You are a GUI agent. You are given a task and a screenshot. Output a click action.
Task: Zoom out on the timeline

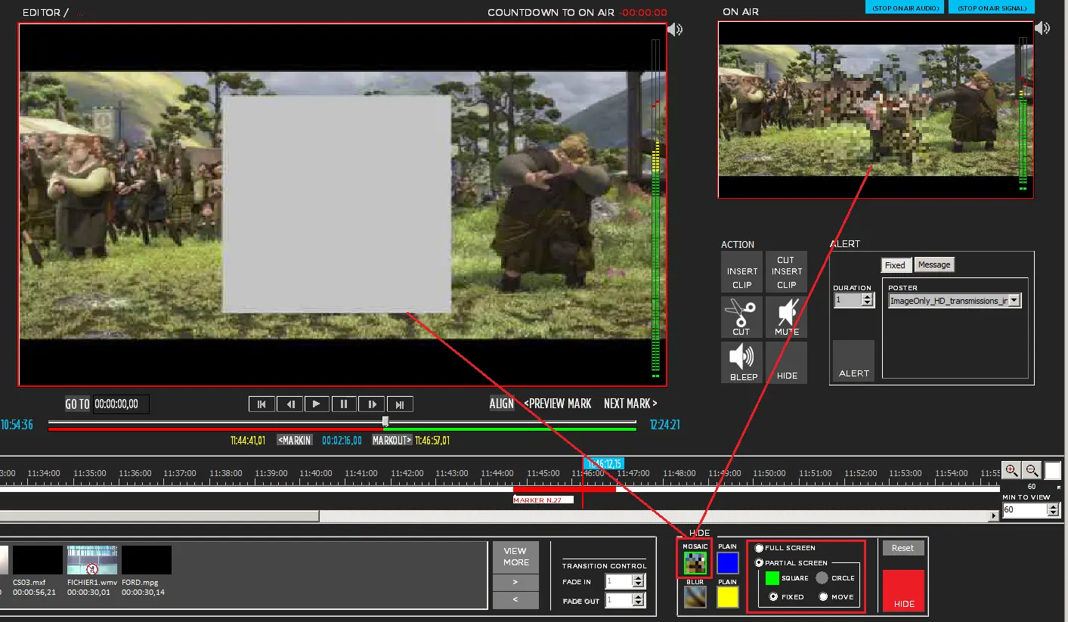click(1032, 470)
